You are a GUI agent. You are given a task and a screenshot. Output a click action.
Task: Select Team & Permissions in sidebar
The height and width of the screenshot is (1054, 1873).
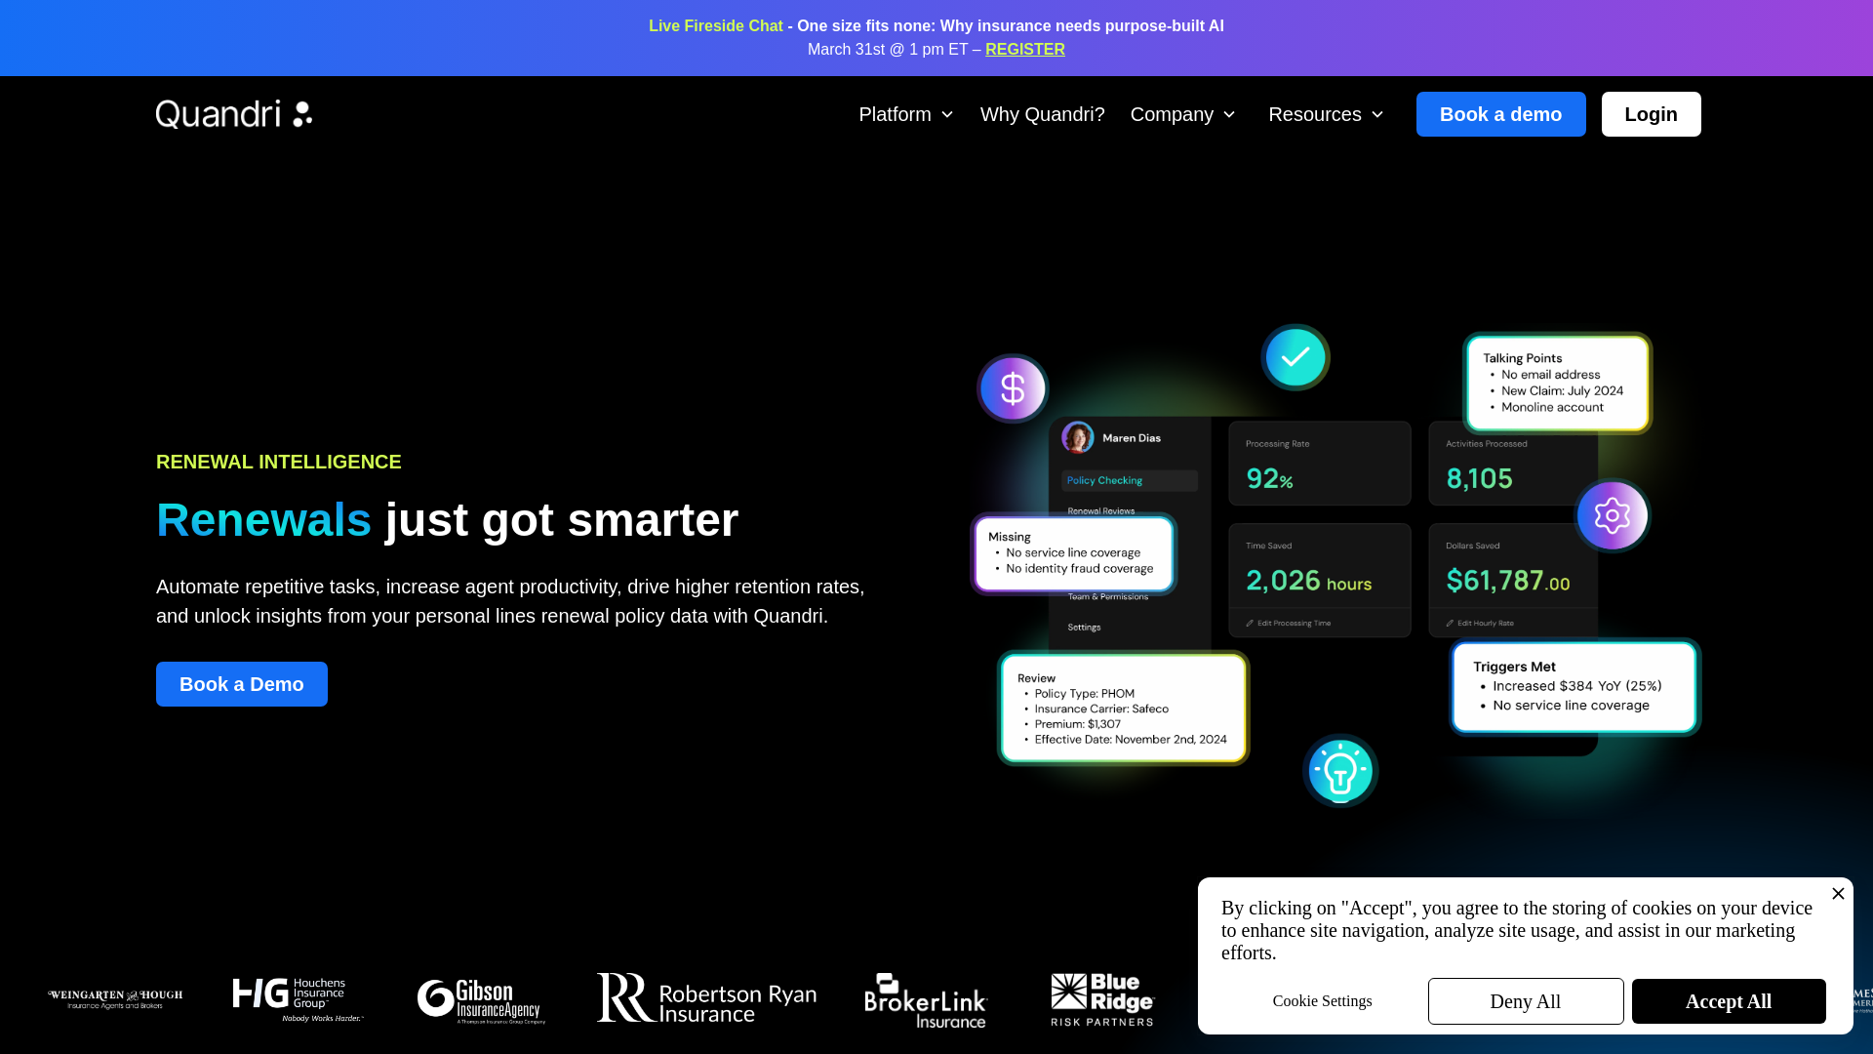pyautogui.click(x=1108, y=596)
